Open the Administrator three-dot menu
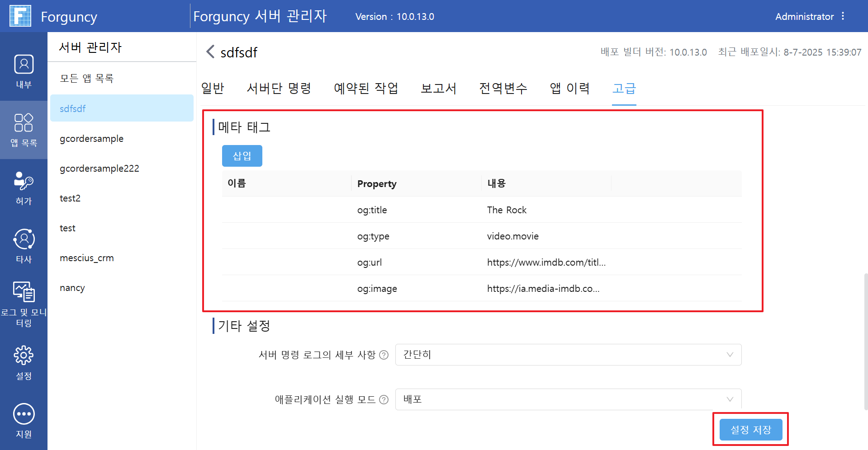 coord(843,16)
